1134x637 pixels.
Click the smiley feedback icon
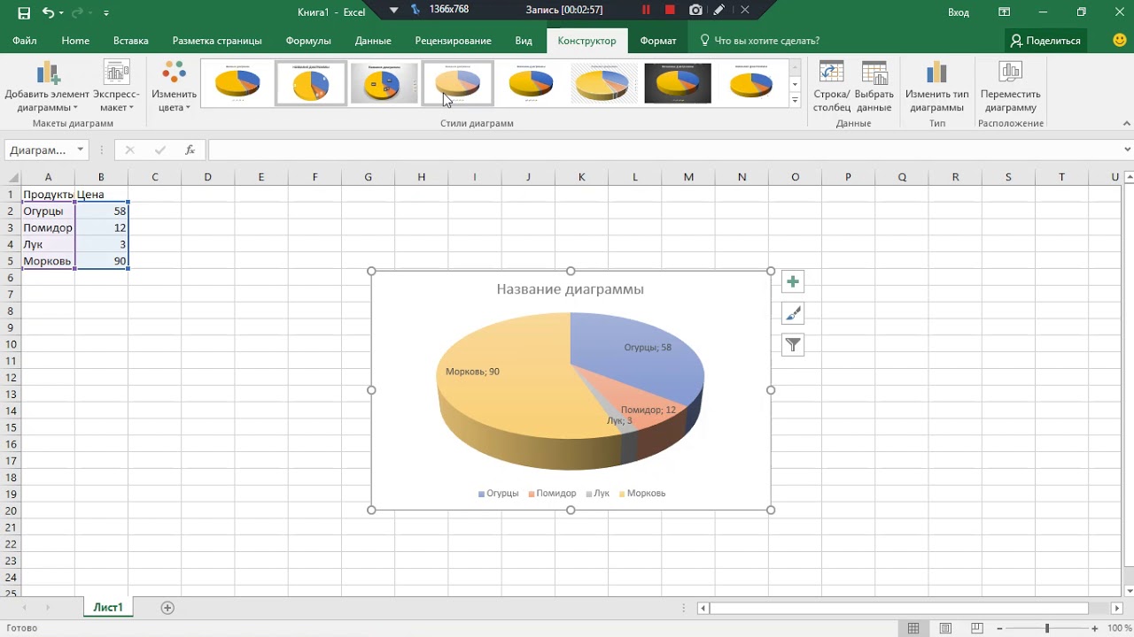point(1120,40)
